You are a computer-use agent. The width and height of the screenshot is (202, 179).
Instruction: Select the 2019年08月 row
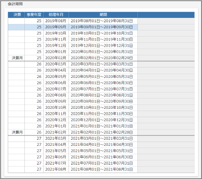point(101,21)
